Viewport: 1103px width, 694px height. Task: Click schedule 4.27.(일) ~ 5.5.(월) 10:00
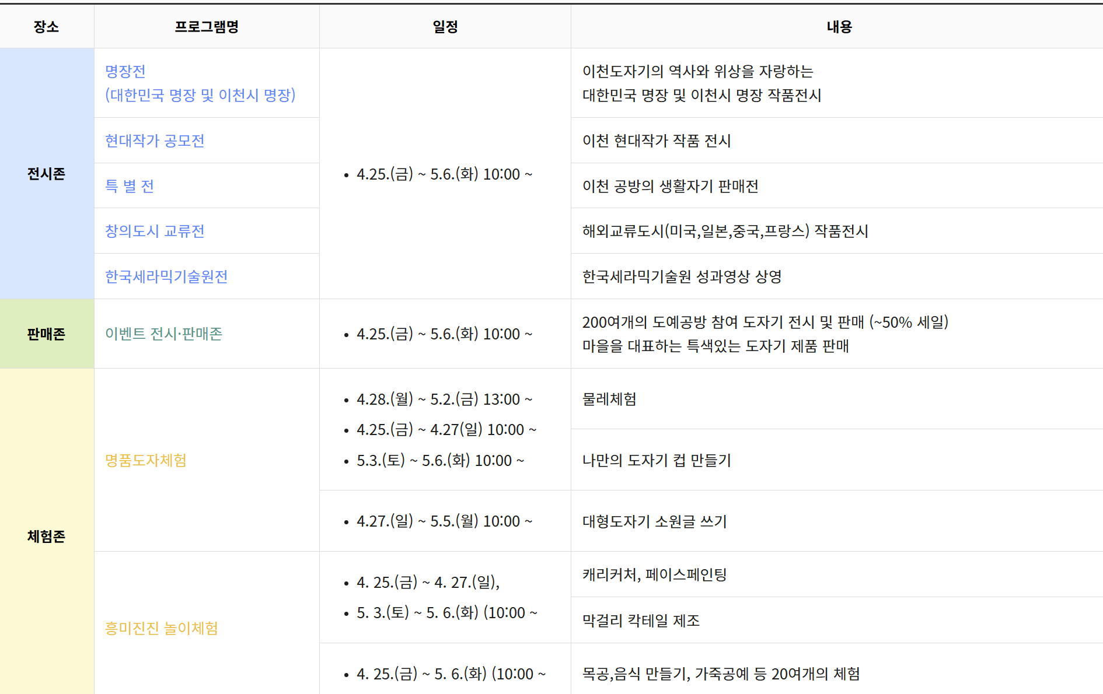click(445, 521)
